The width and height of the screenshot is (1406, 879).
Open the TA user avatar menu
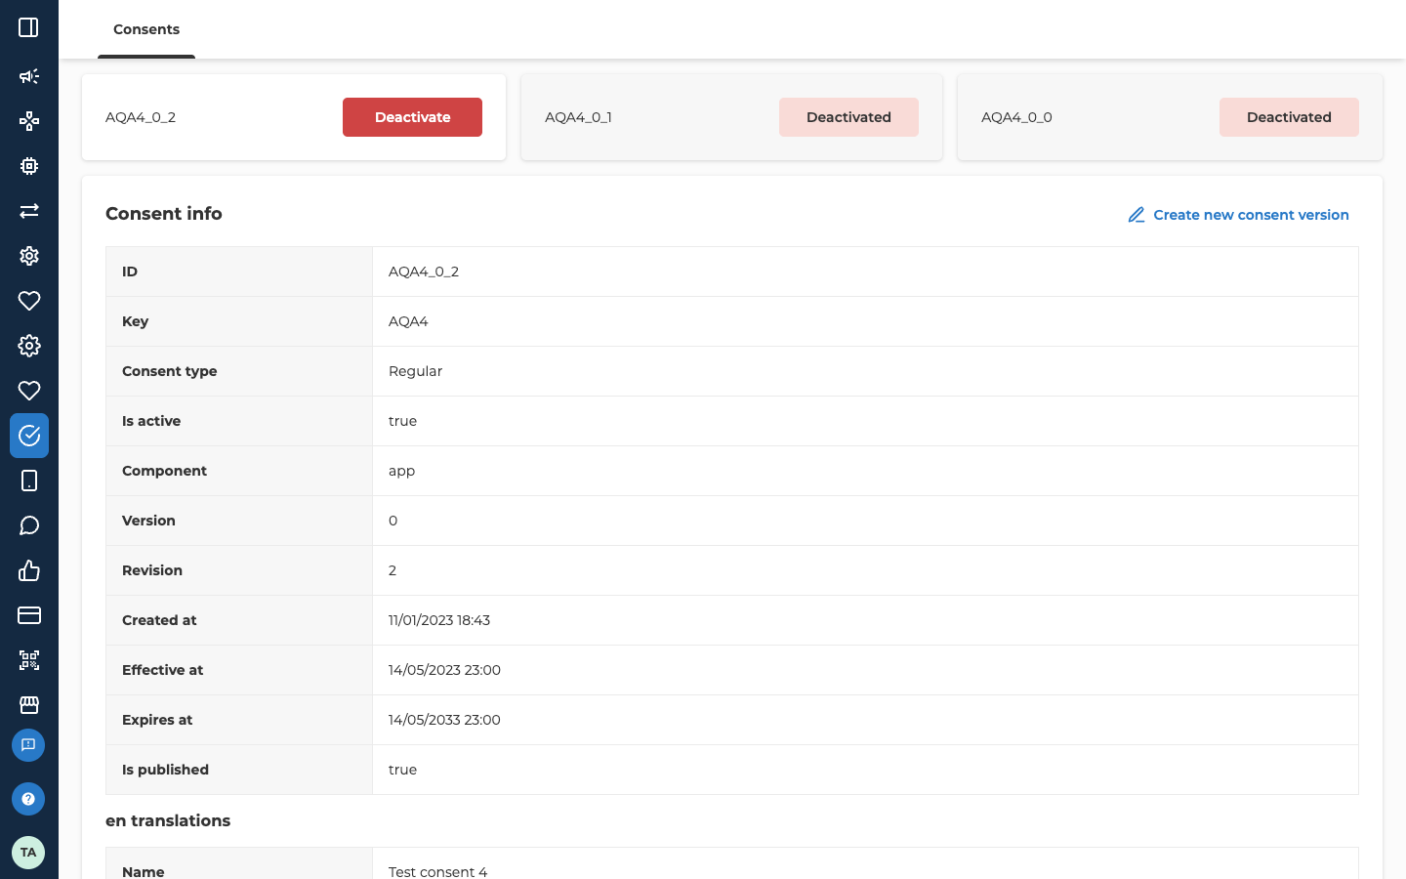(28, 853)
